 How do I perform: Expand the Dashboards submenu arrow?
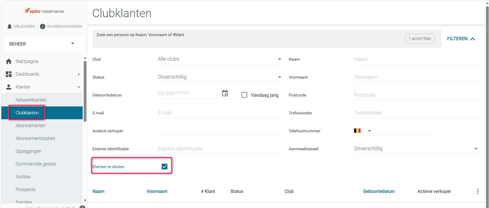coord(79,74)
